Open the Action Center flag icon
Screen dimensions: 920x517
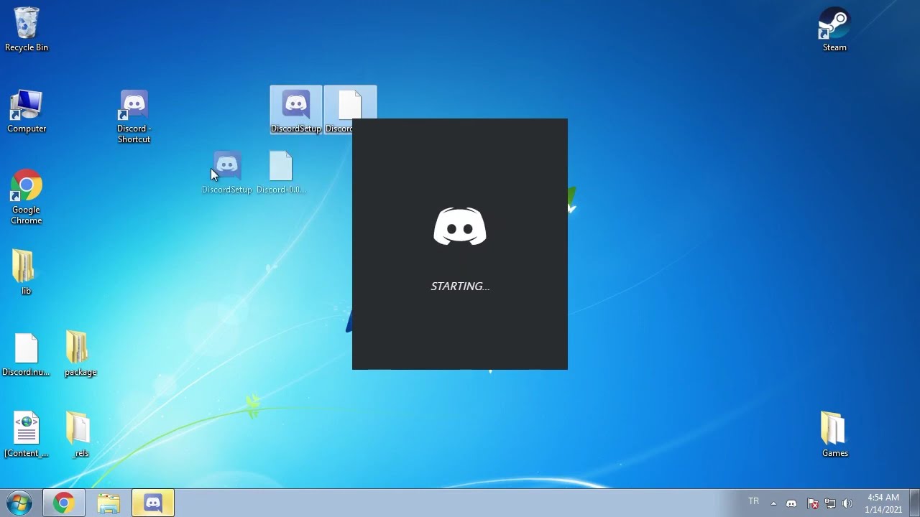click(x=812, y=503)
